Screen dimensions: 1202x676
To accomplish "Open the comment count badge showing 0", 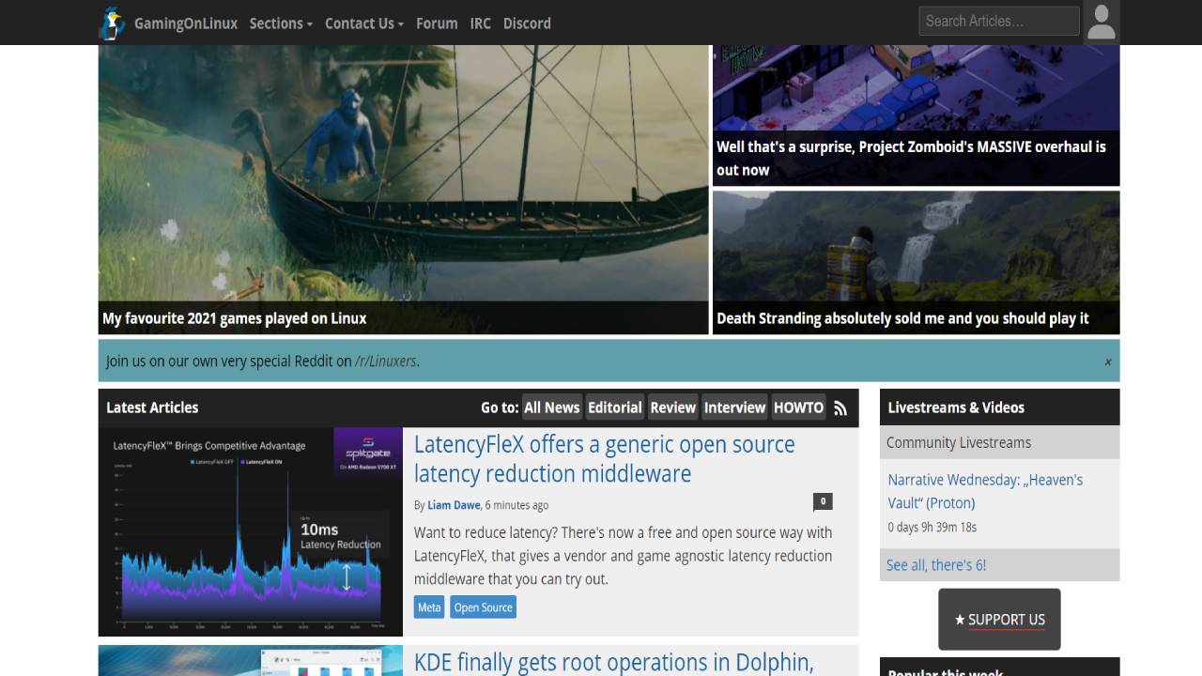I will (x=823, y=501).
